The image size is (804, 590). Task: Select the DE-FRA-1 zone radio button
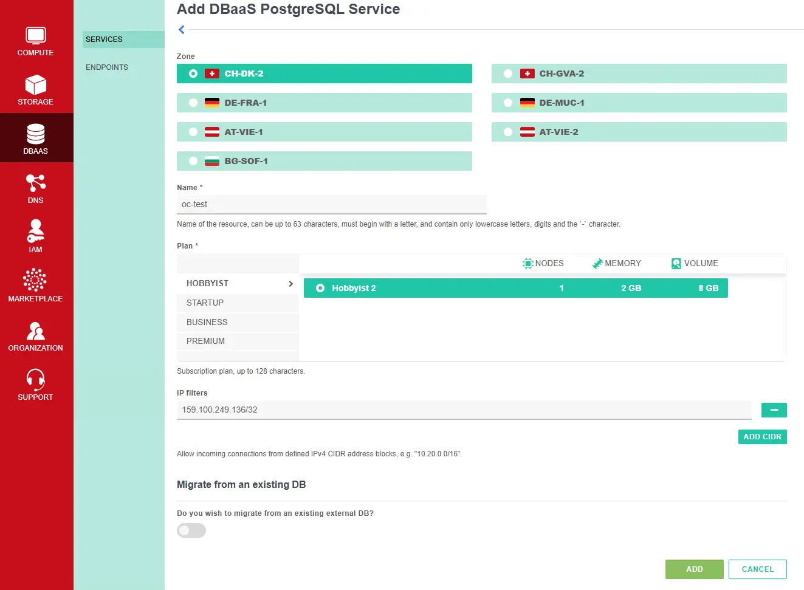[x=193, y=103]
